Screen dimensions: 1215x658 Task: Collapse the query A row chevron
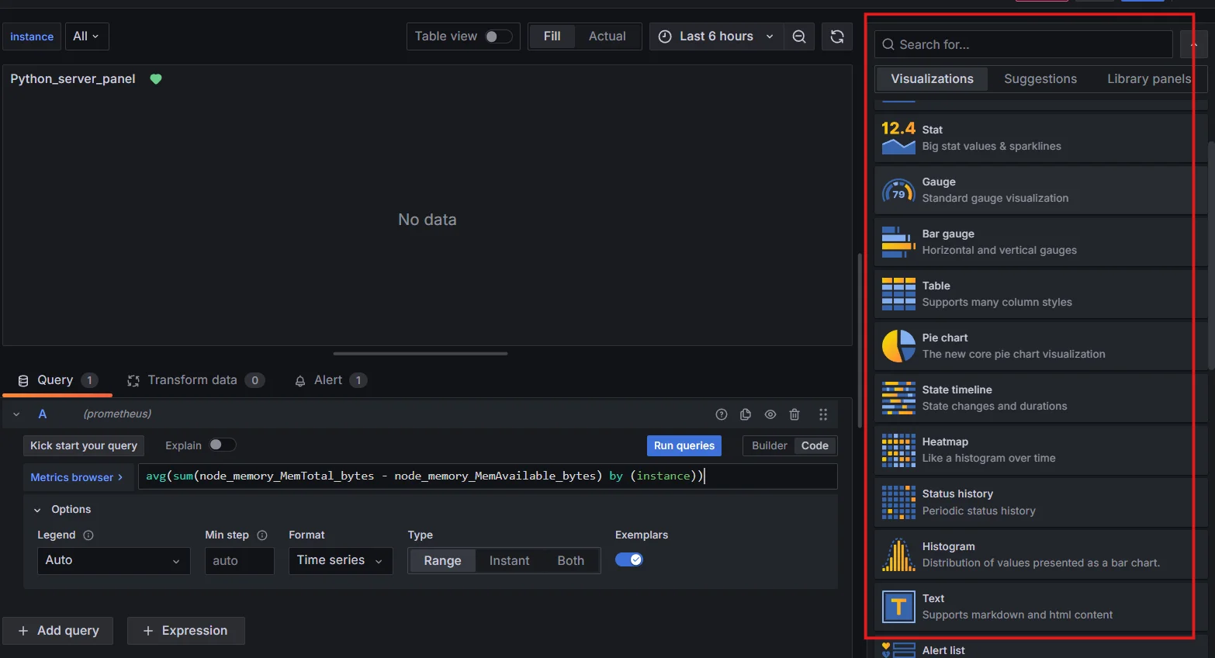16,414
